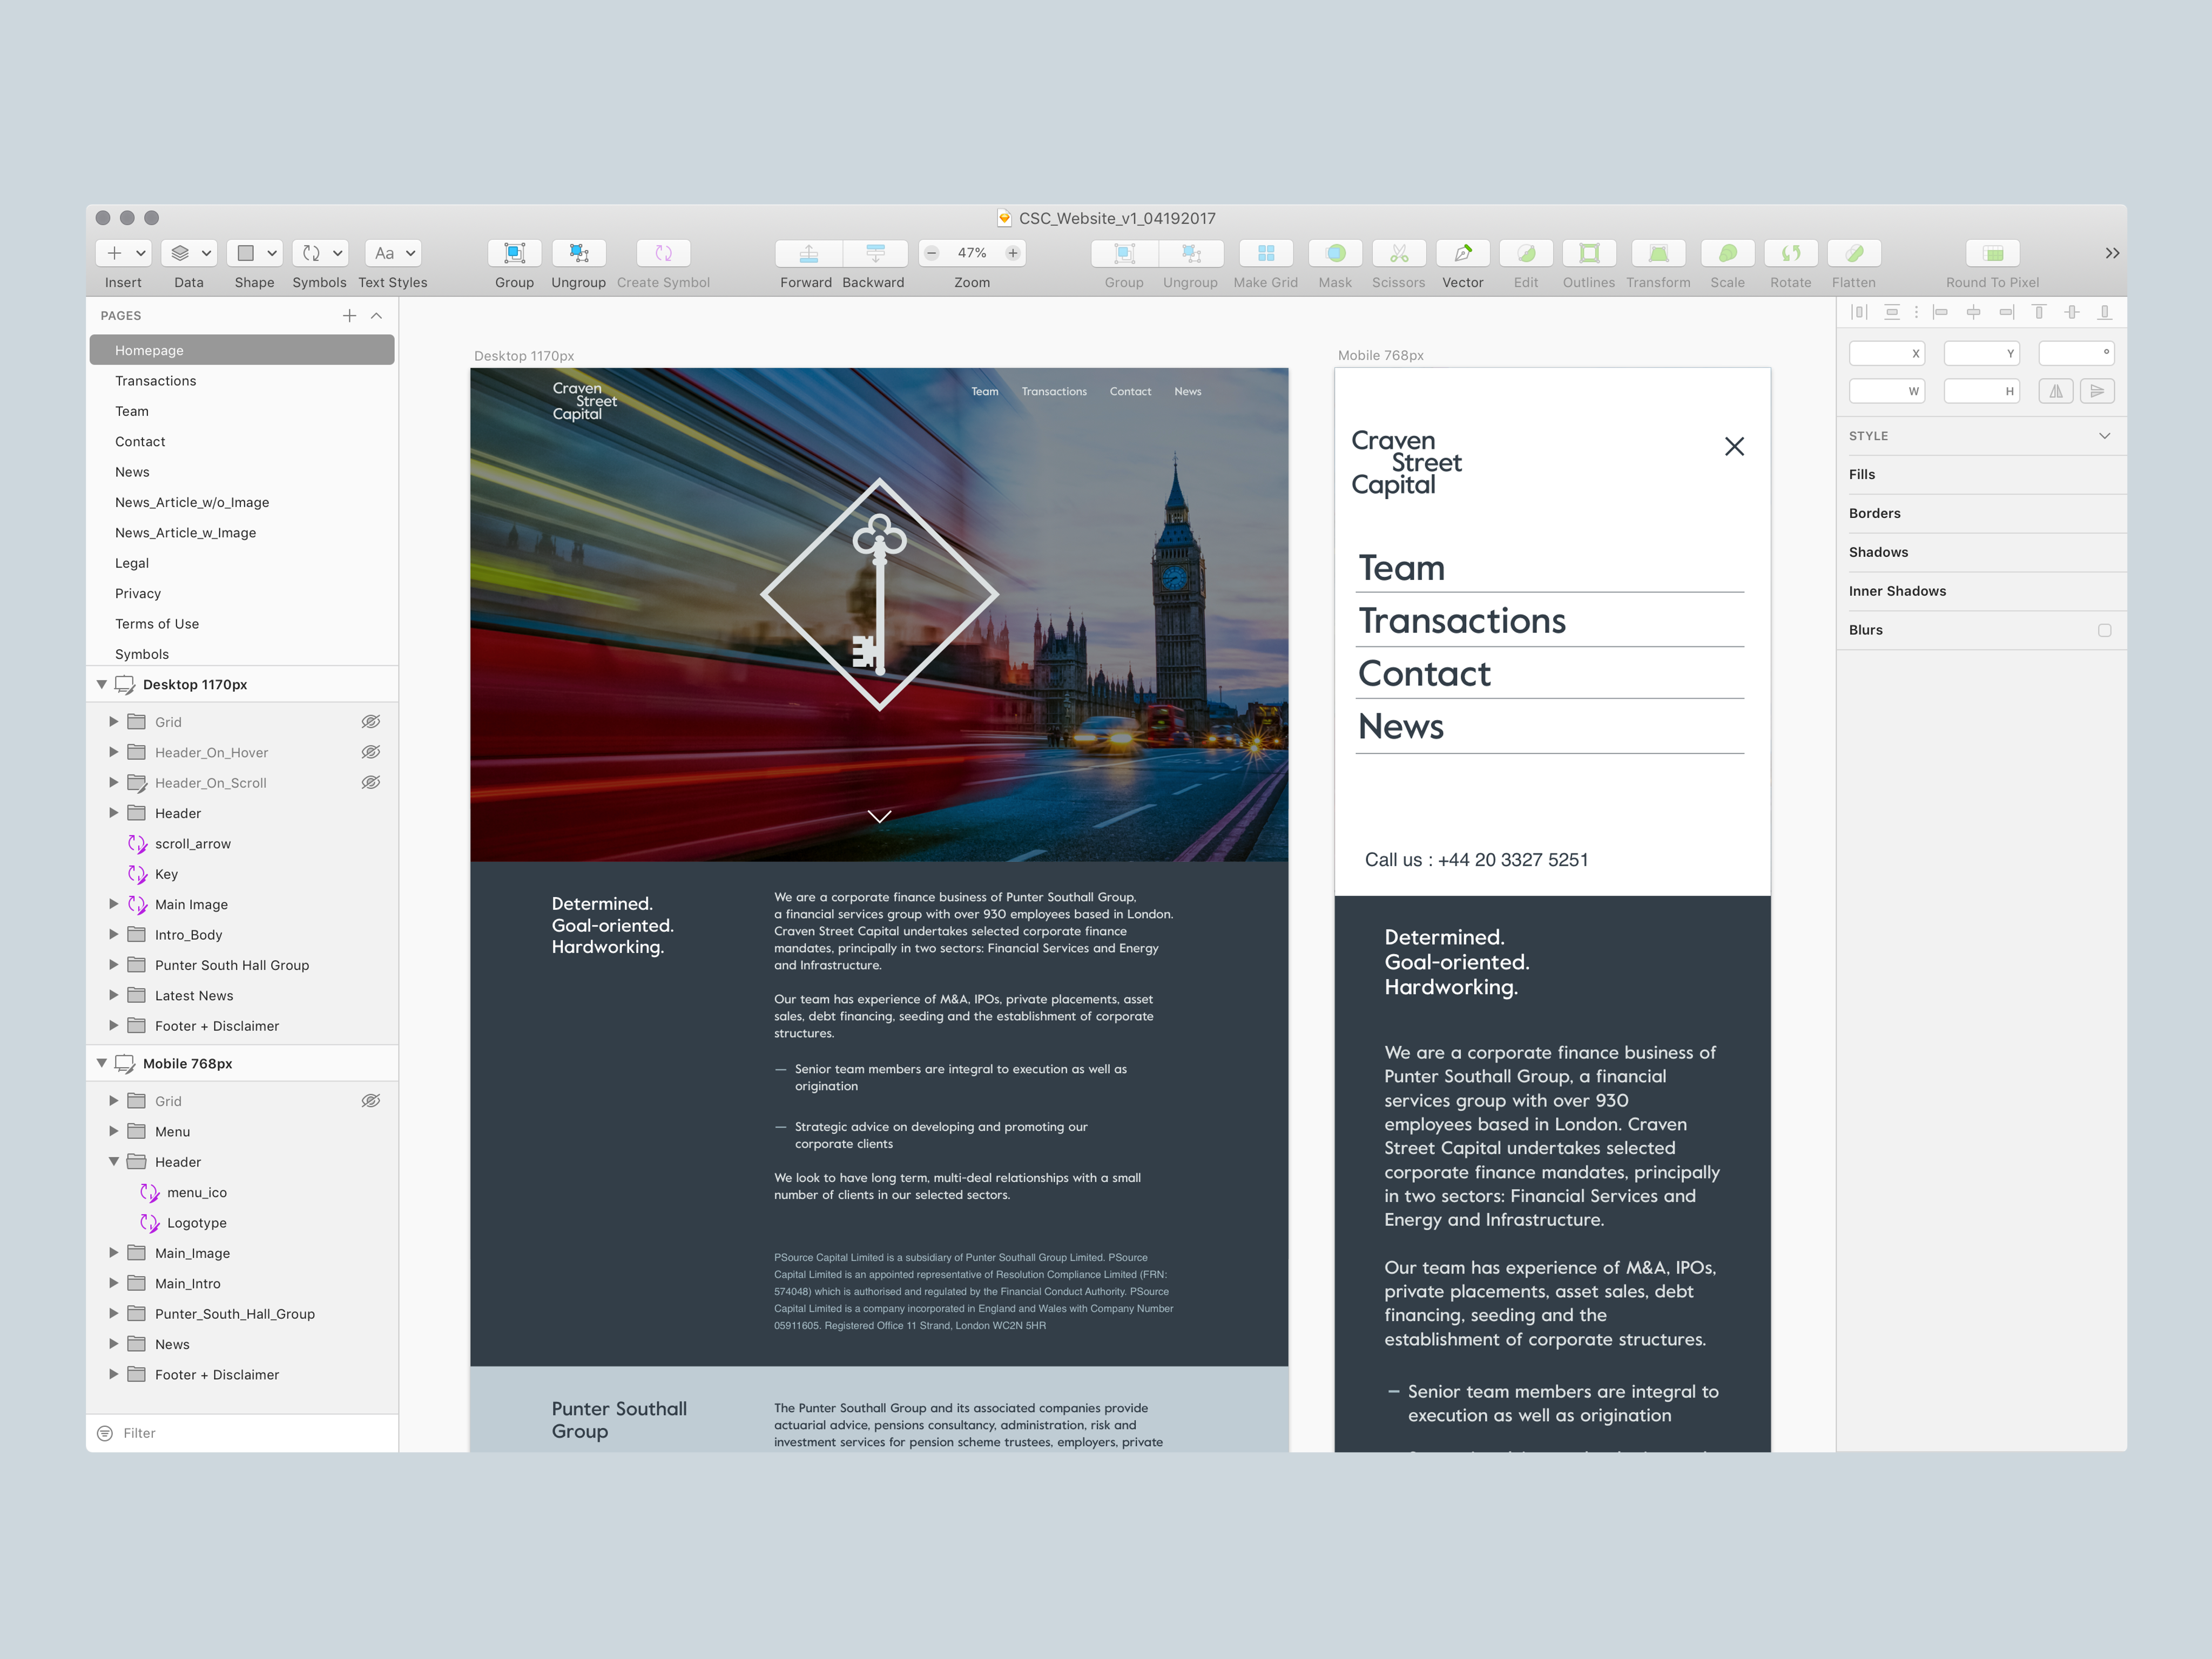Viewport: 2212px width, 1659px height.
Task: Show the hidden Header_On_Hover layer
Action: point(370,752)
